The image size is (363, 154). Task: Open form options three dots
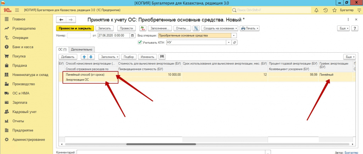click(x=348, y=20)
